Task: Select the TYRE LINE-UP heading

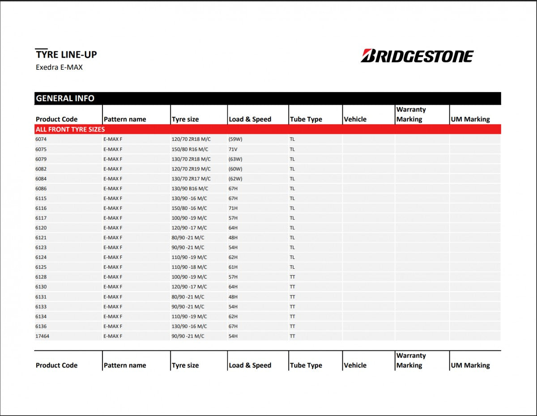Action: tap(66, 55)
